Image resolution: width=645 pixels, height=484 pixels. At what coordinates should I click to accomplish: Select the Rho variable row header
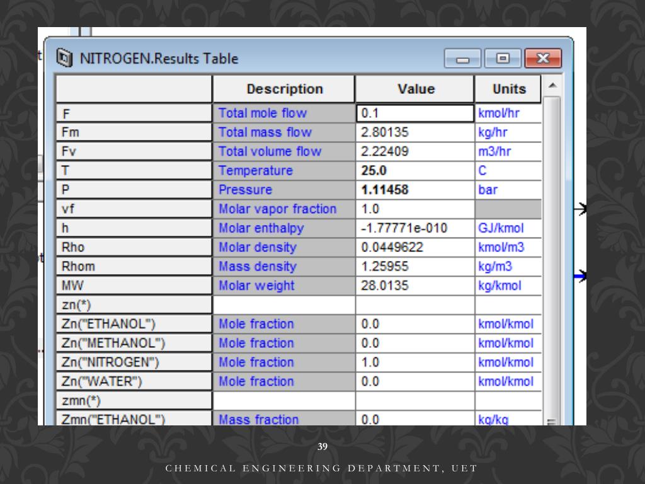134,247
